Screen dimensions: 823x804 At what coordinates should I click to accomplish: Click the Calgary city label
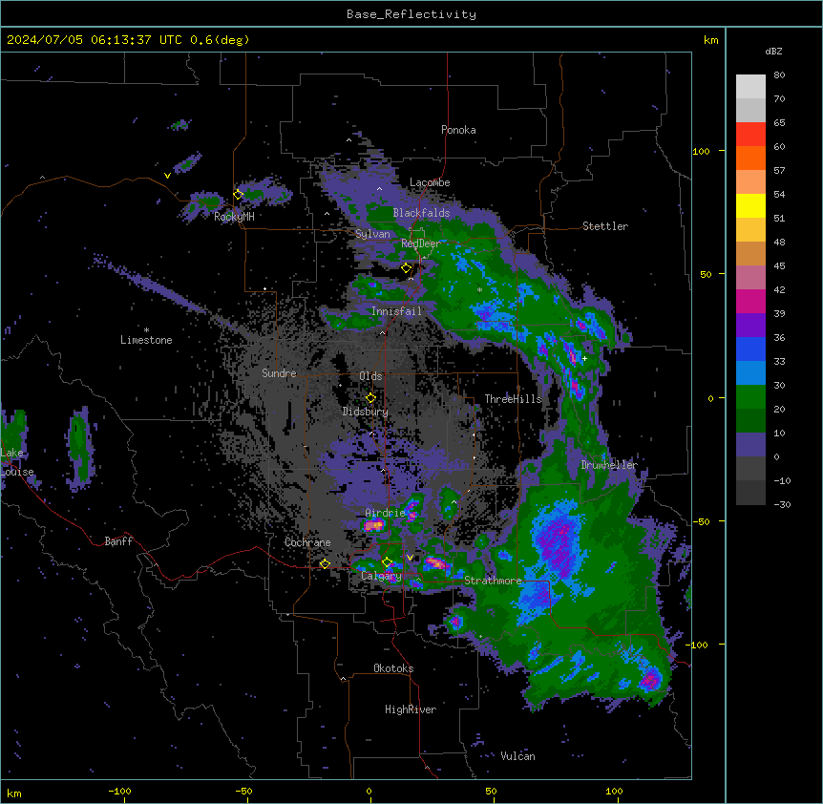point(381,576)
